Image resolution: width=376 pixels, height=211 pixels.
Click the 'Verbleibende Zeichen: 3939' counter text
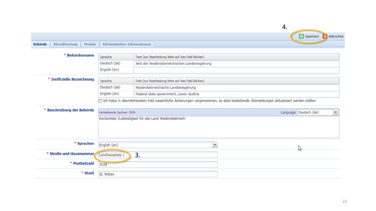[117, 112]
